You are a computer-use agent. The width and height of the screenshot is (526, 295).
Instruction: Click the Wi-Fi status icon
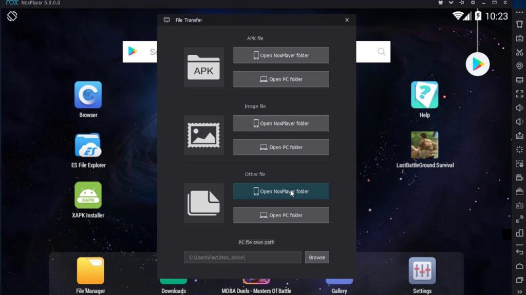(x=458, y=15)
